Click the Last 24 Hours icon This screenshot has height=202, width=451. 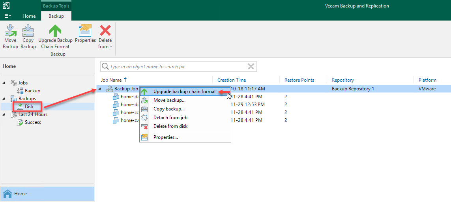click(14, 114)
